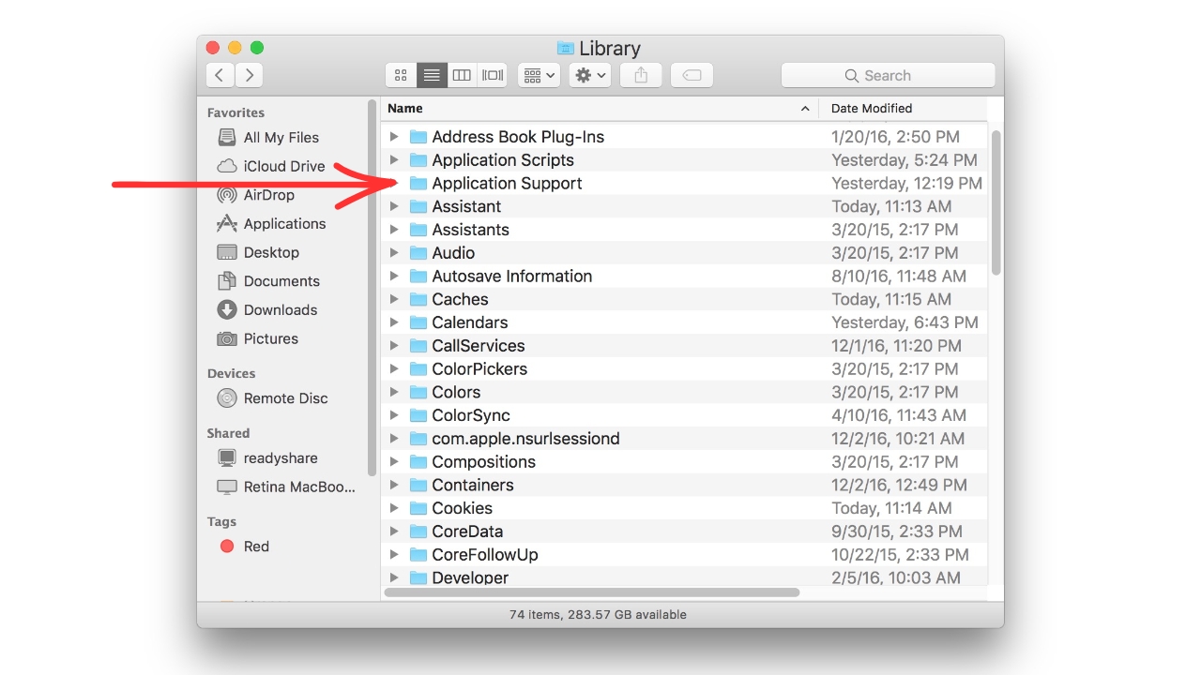1201x675 pixels.
Task: Select the ColorPickers folder icon
Action: [x=418, y=369]
